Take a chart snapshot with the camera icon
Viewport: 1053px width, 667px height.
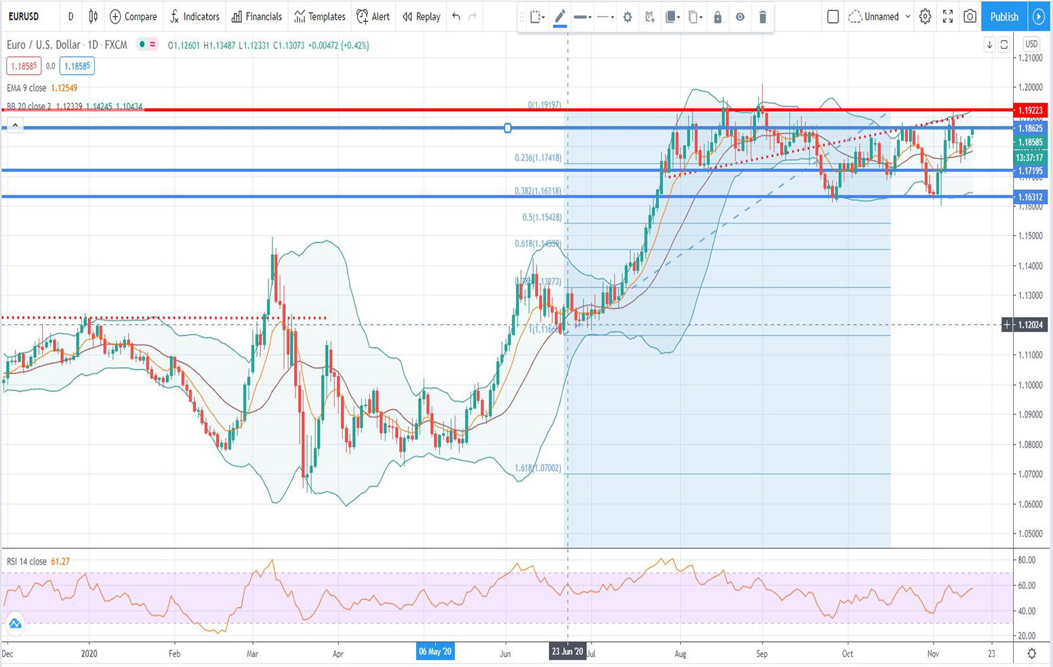tap(970, 16)
